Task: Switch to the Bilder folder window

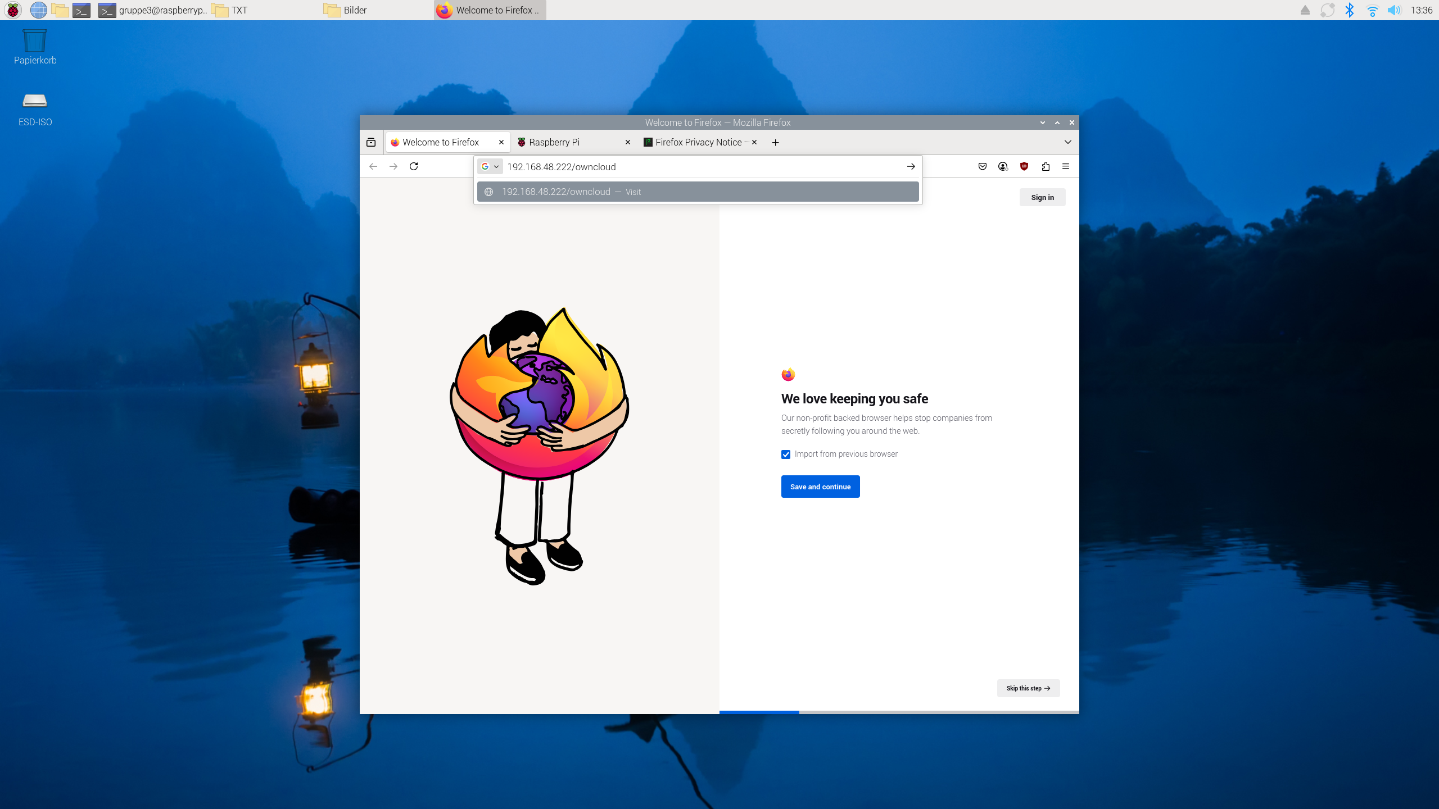Action: click(377, 10)
